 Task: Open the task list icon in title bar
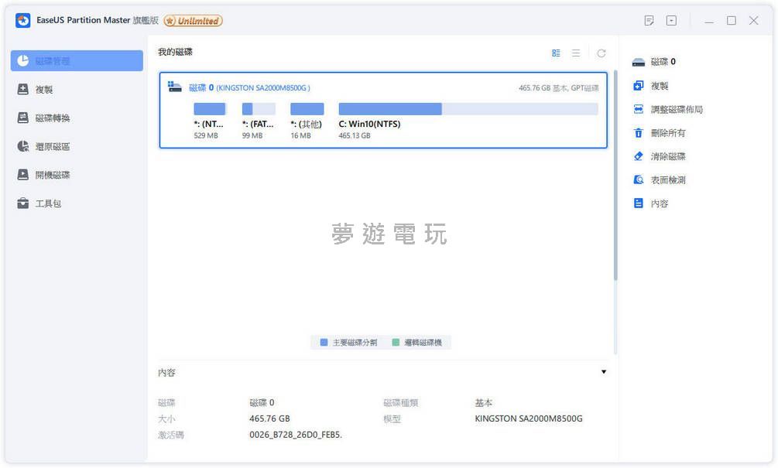[649, 21]
